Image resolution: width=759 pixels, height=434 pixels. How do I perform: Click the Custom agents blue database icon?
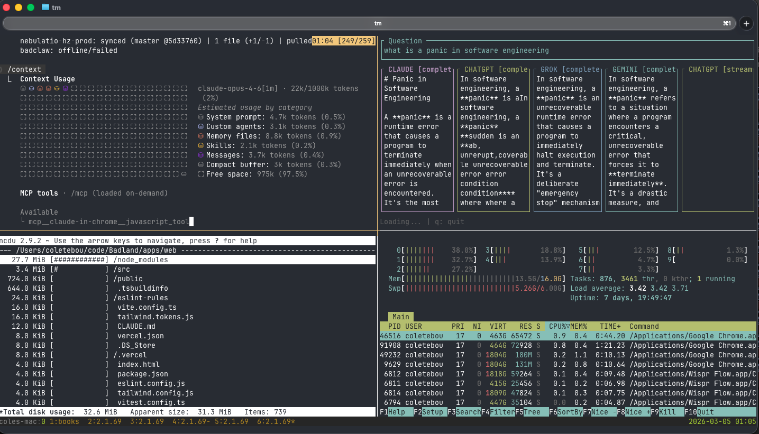point(201,126)
